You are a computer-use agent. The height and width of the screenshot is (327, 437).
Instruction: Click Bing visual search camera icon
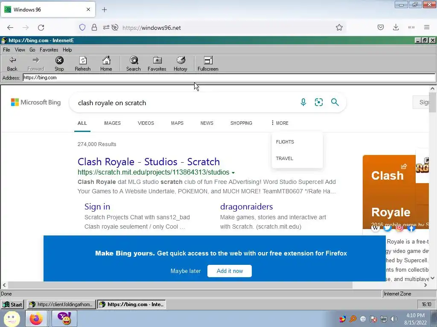coord(319,102)
